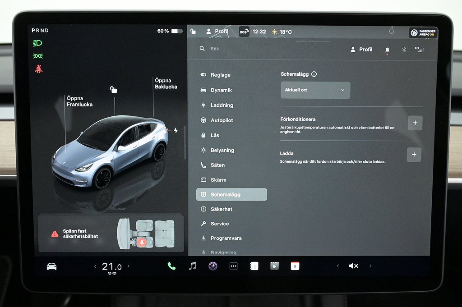Open the manual info app icon
The height and width of the screenshot is (307, 462).
click(254, 266)
